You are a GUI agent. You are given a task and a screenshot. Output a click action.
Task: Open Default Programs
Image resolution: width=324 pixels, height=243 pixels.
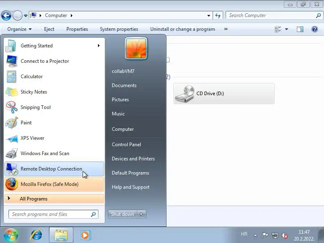click(x=130, y=173)
